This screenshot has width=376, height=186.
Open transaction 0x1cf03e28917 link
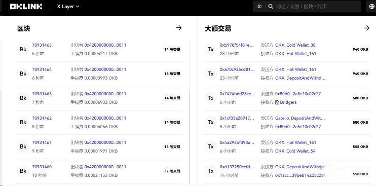237,118
